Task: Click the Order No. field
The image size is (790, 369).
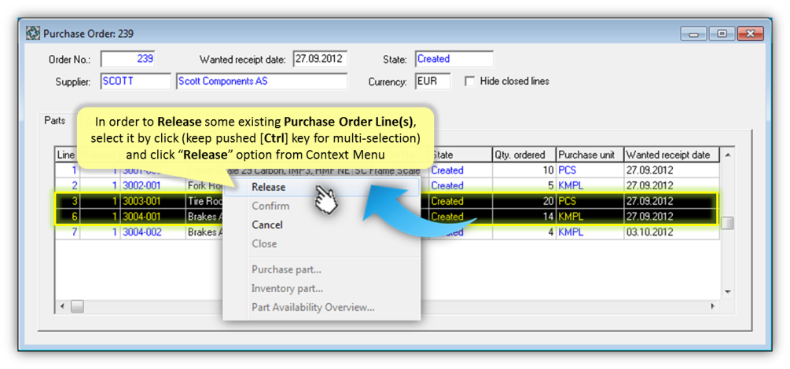Action: (128, 59)
